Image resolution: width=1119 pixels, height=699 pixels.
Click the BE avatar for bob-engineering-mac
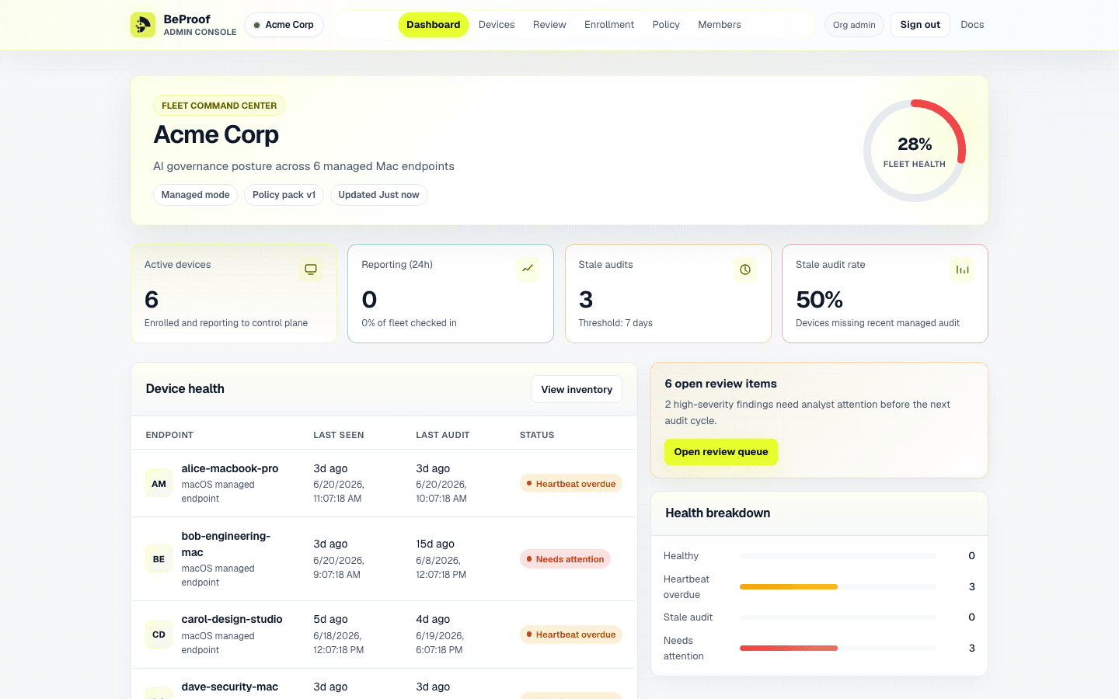point(159,559)
